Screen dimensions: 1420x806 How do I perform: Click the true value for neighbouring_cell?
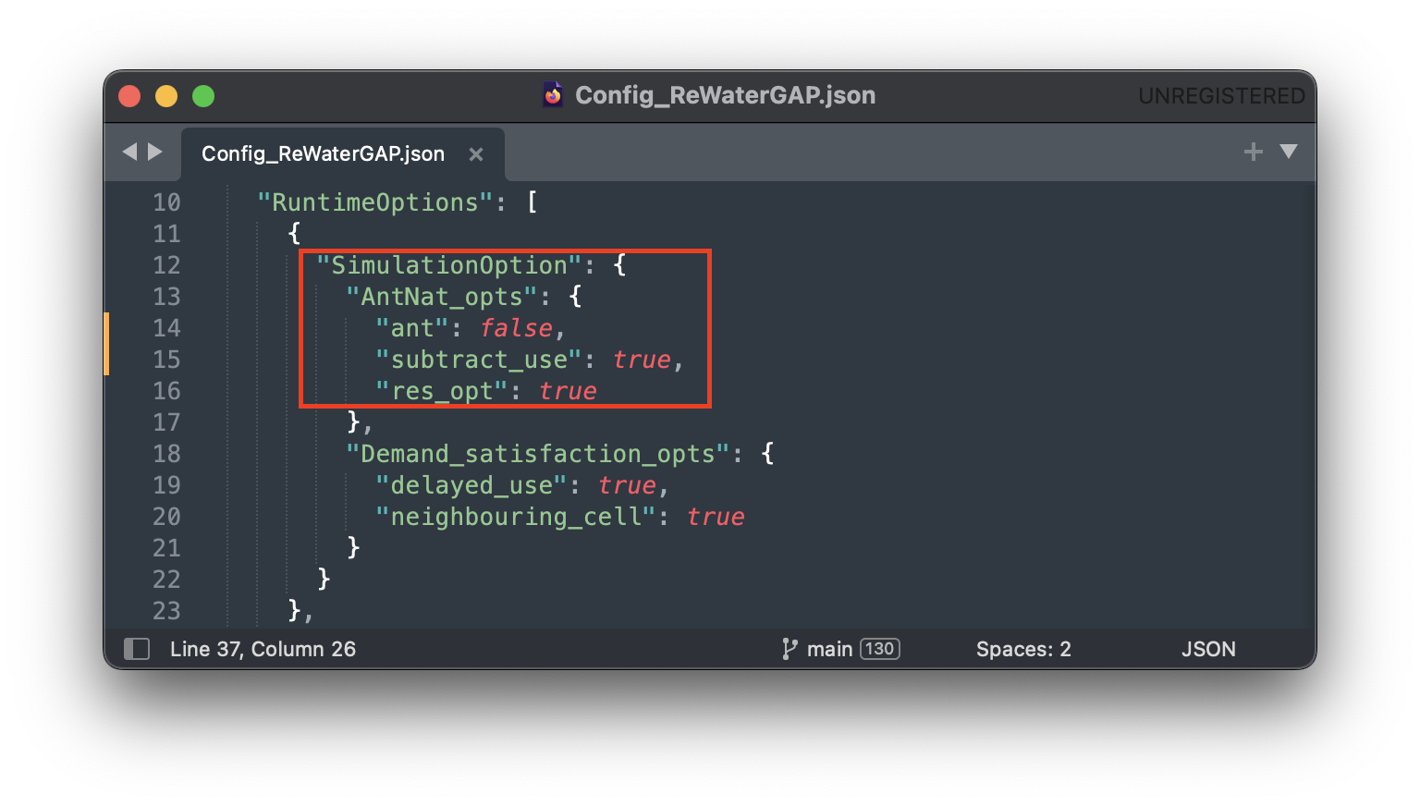coord(716,517)
